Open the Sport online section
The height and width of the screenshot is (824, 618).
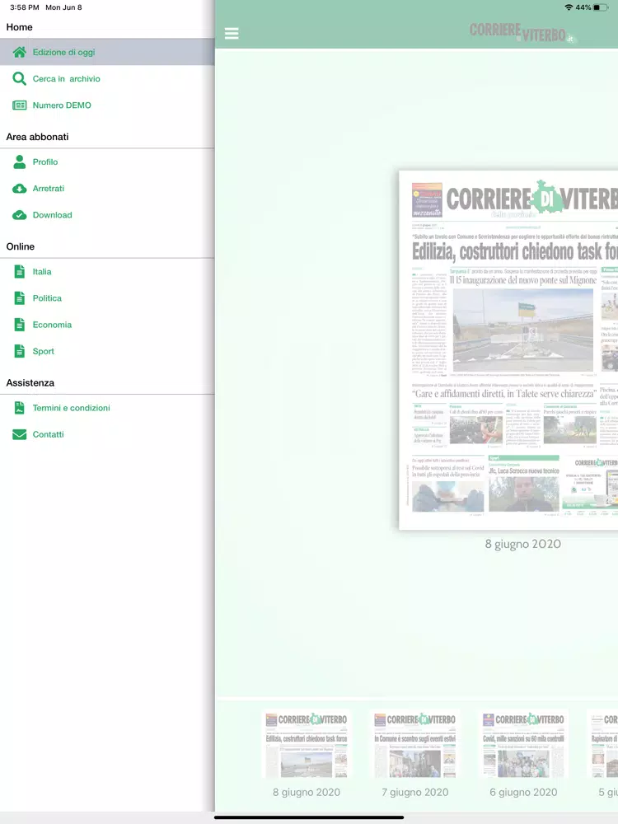coord(107,351)
